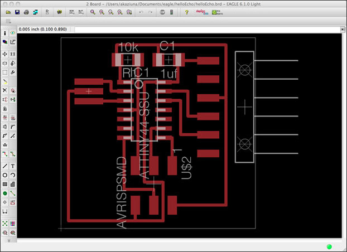Open the CAM processor

pyautogui.click(x=35, y=12)
